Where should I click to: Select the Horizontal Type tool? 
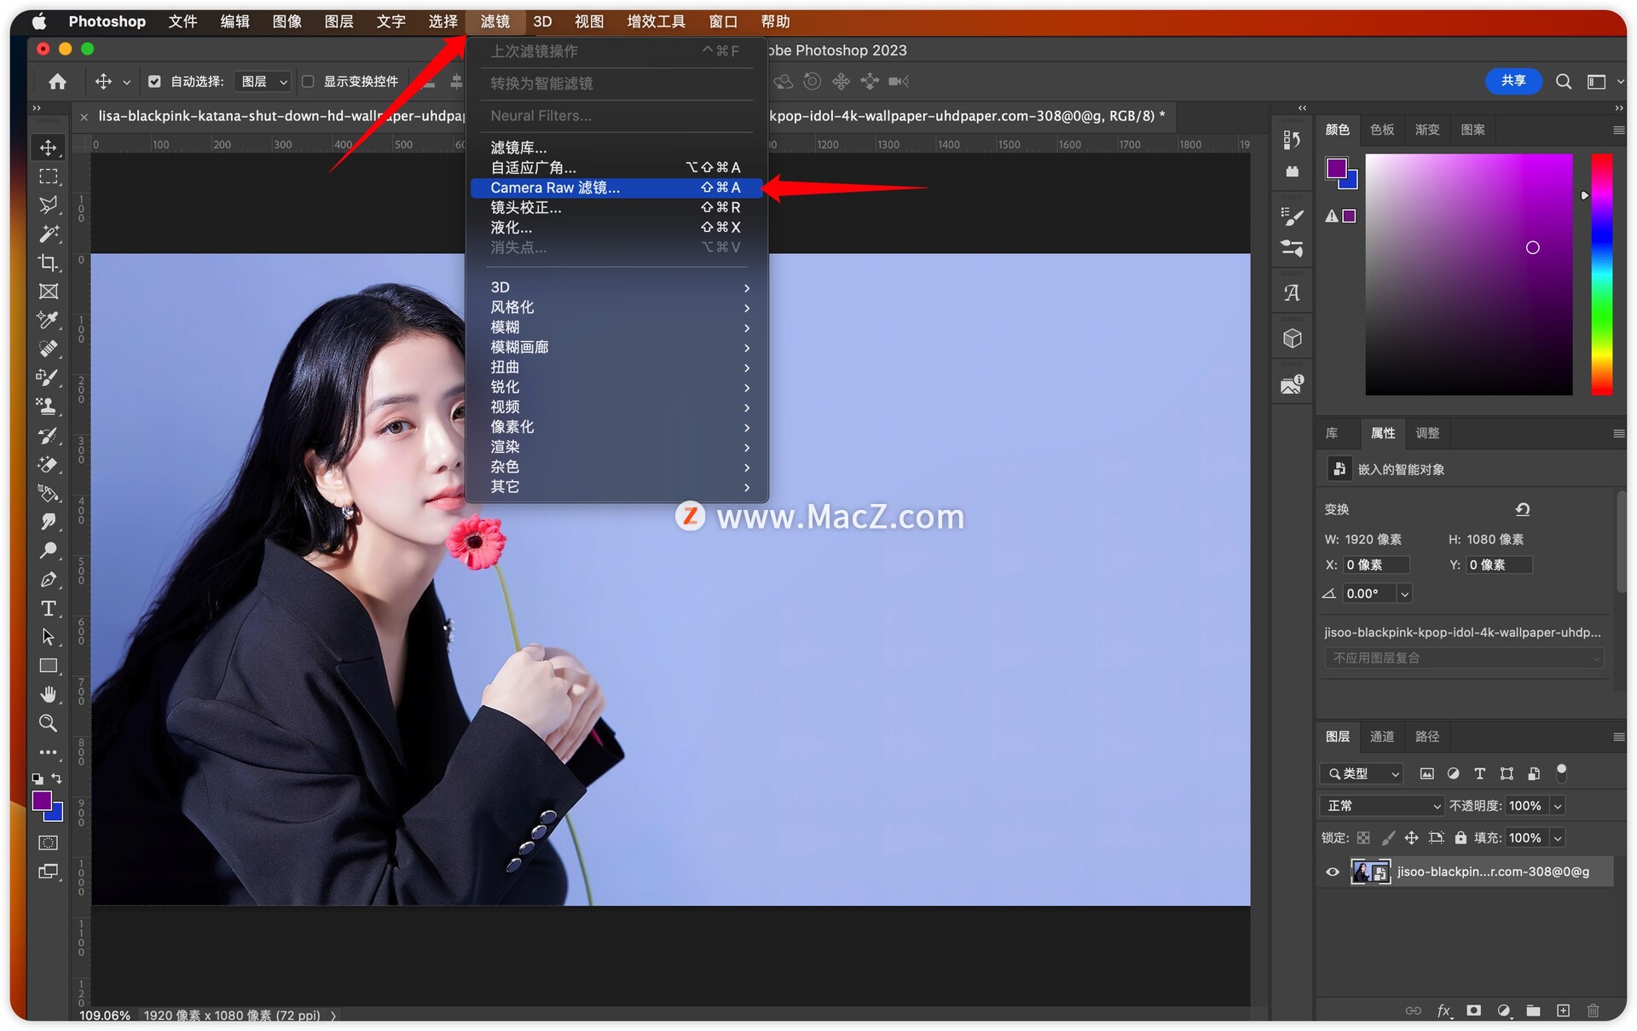coord(49,608)
